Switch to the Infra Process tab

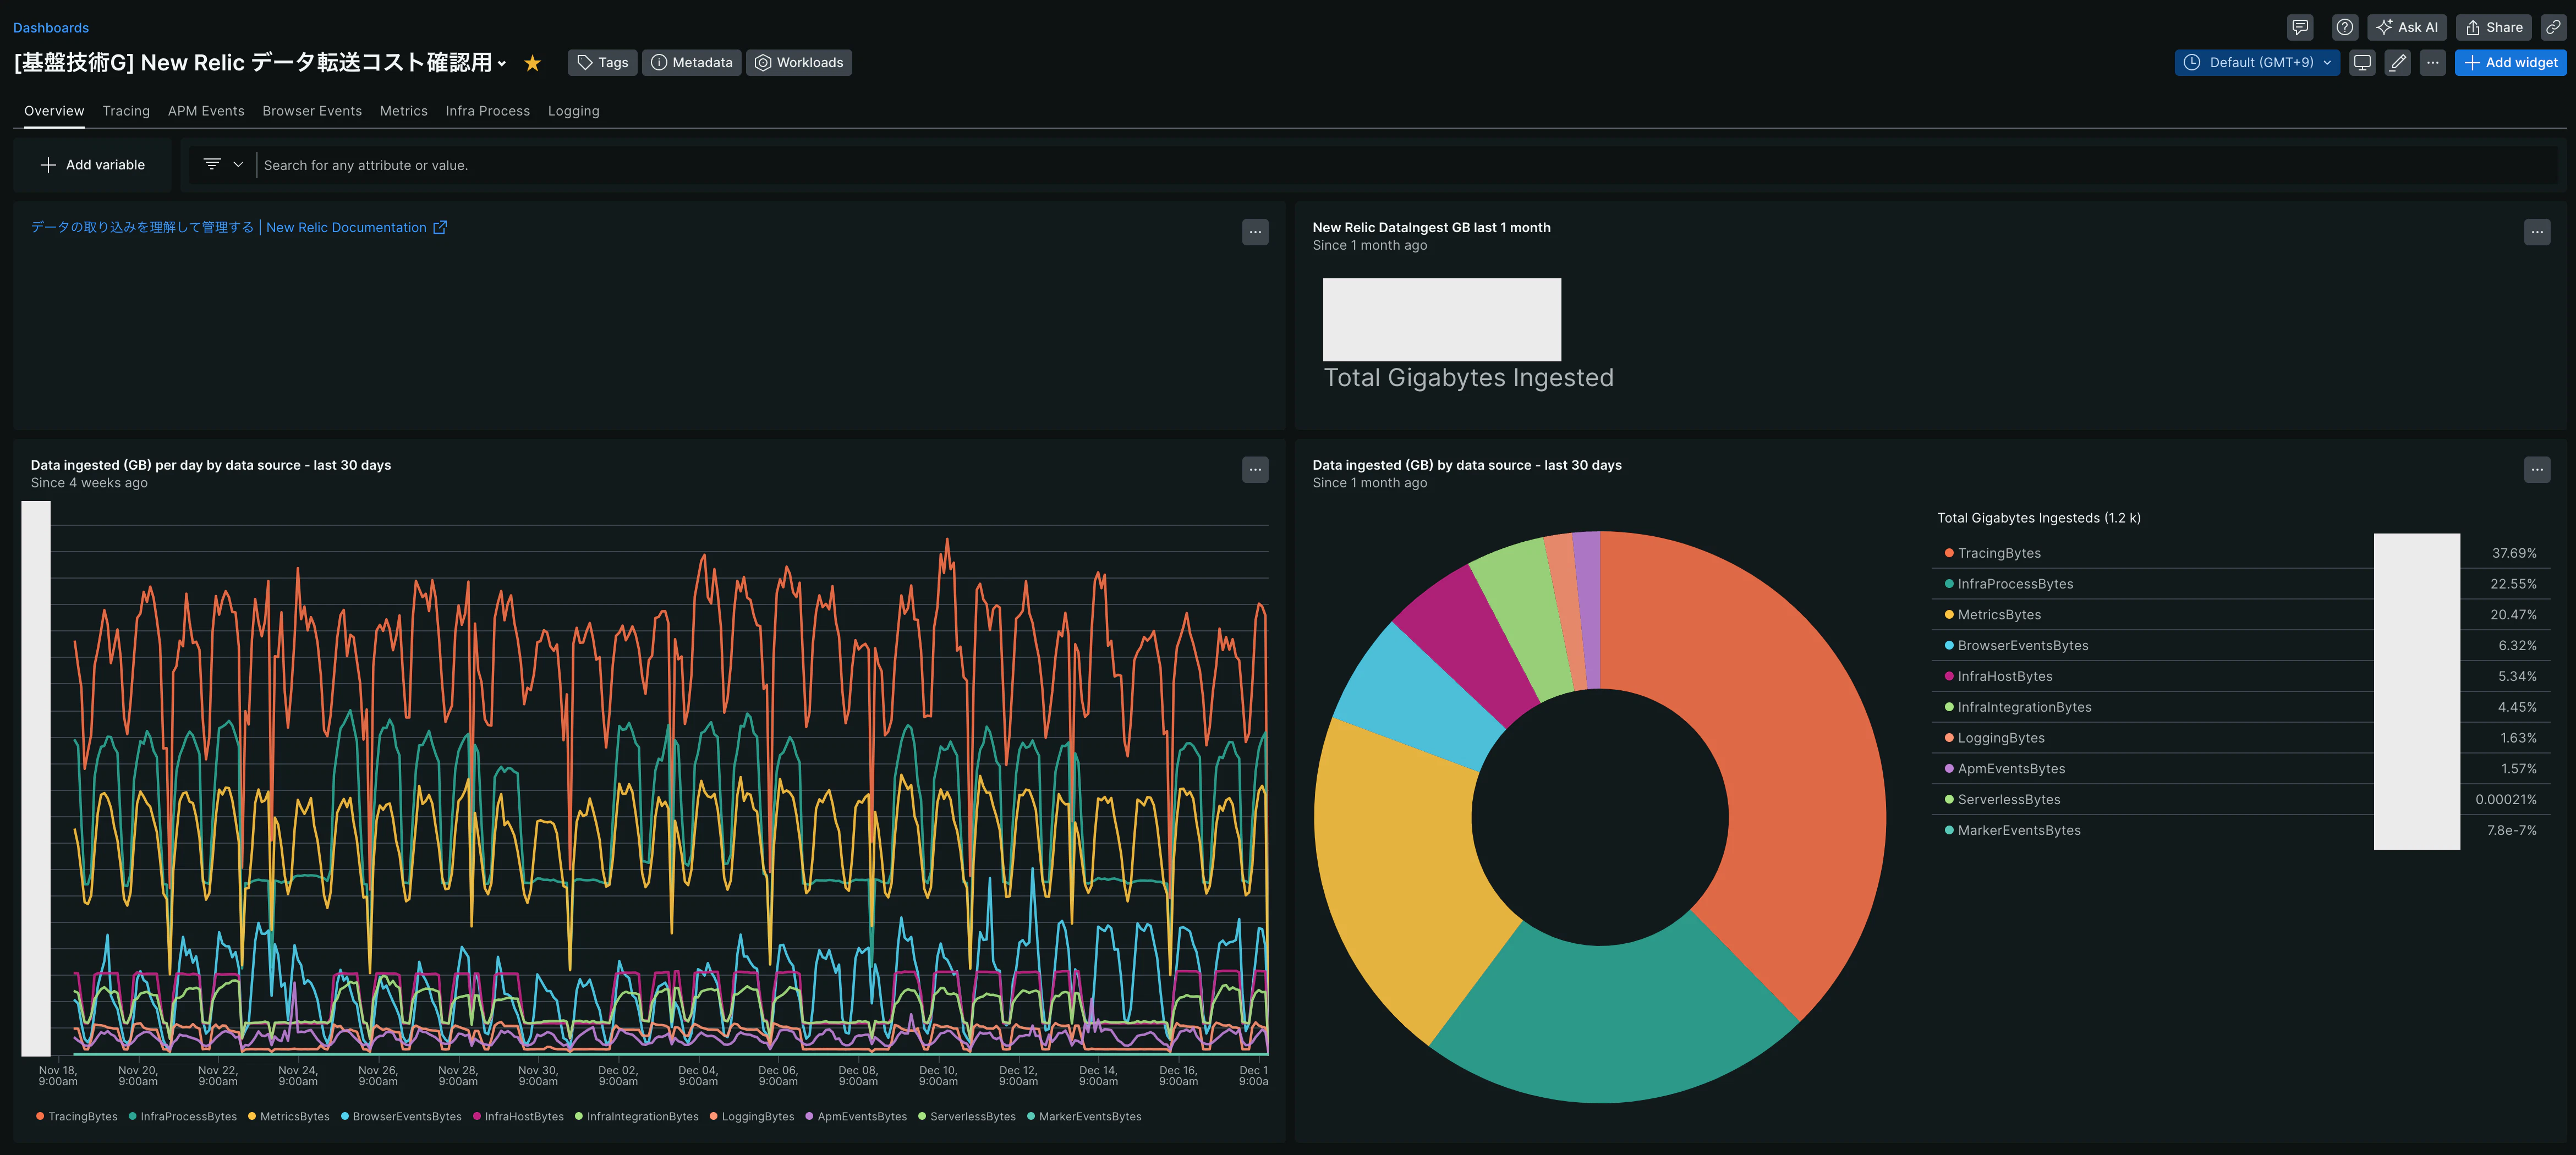pyautogui.click(x=488, y=111)
